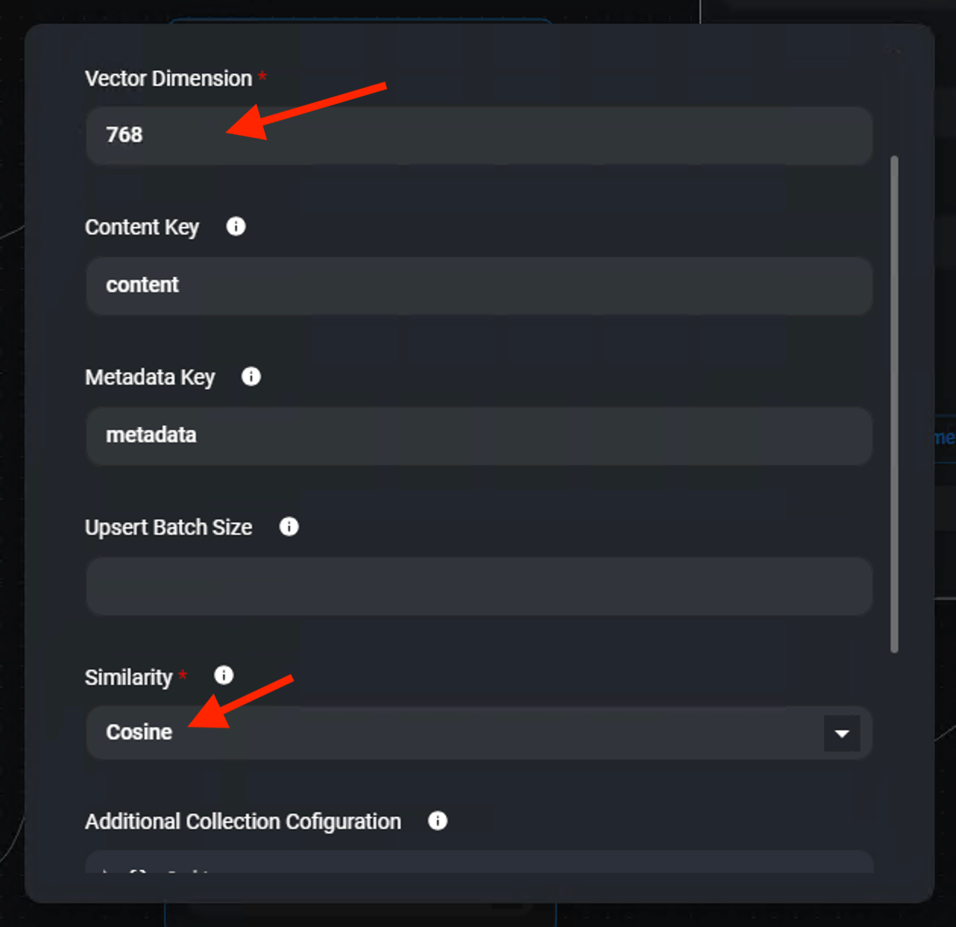The image size is (956, 927).
Task: Click the empty Upsert Batch Size field
Action: (x=478, y=586)
